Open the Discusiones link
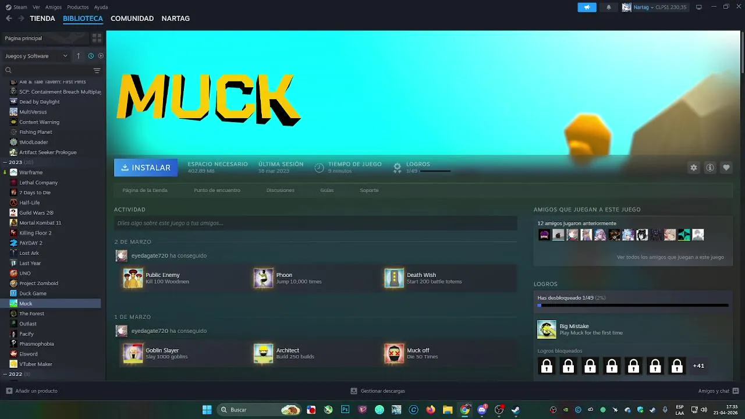The image size is (745, 419). 281,190
